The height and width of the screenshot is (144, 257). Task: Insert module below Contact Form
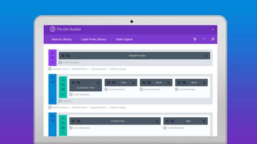pyautogui.click(x=79, y=128)
